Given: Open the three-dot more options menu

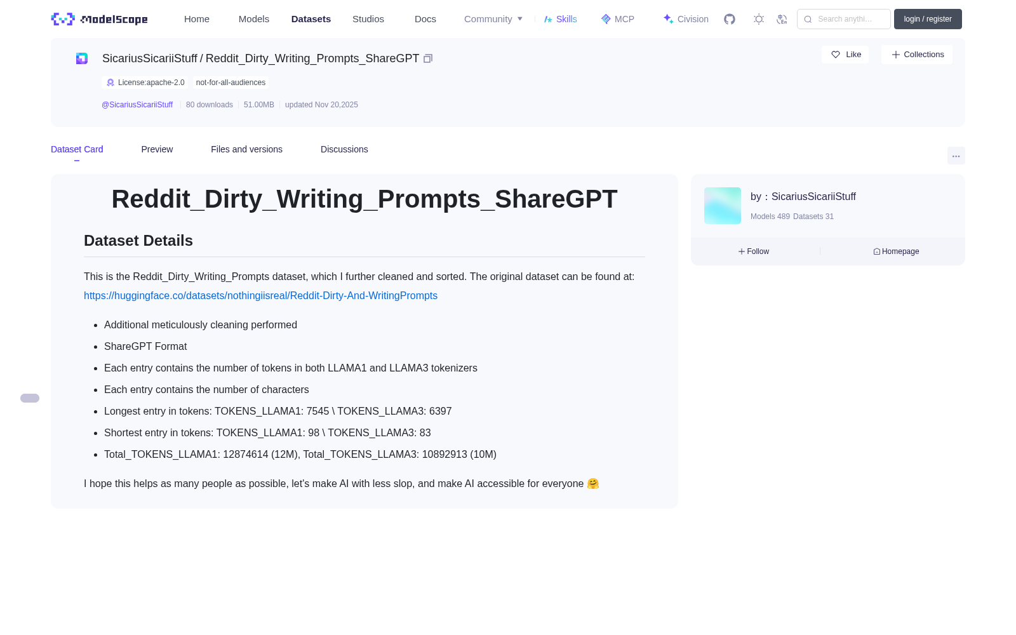Looking at the screenshot, I should [x=956, y=156].
